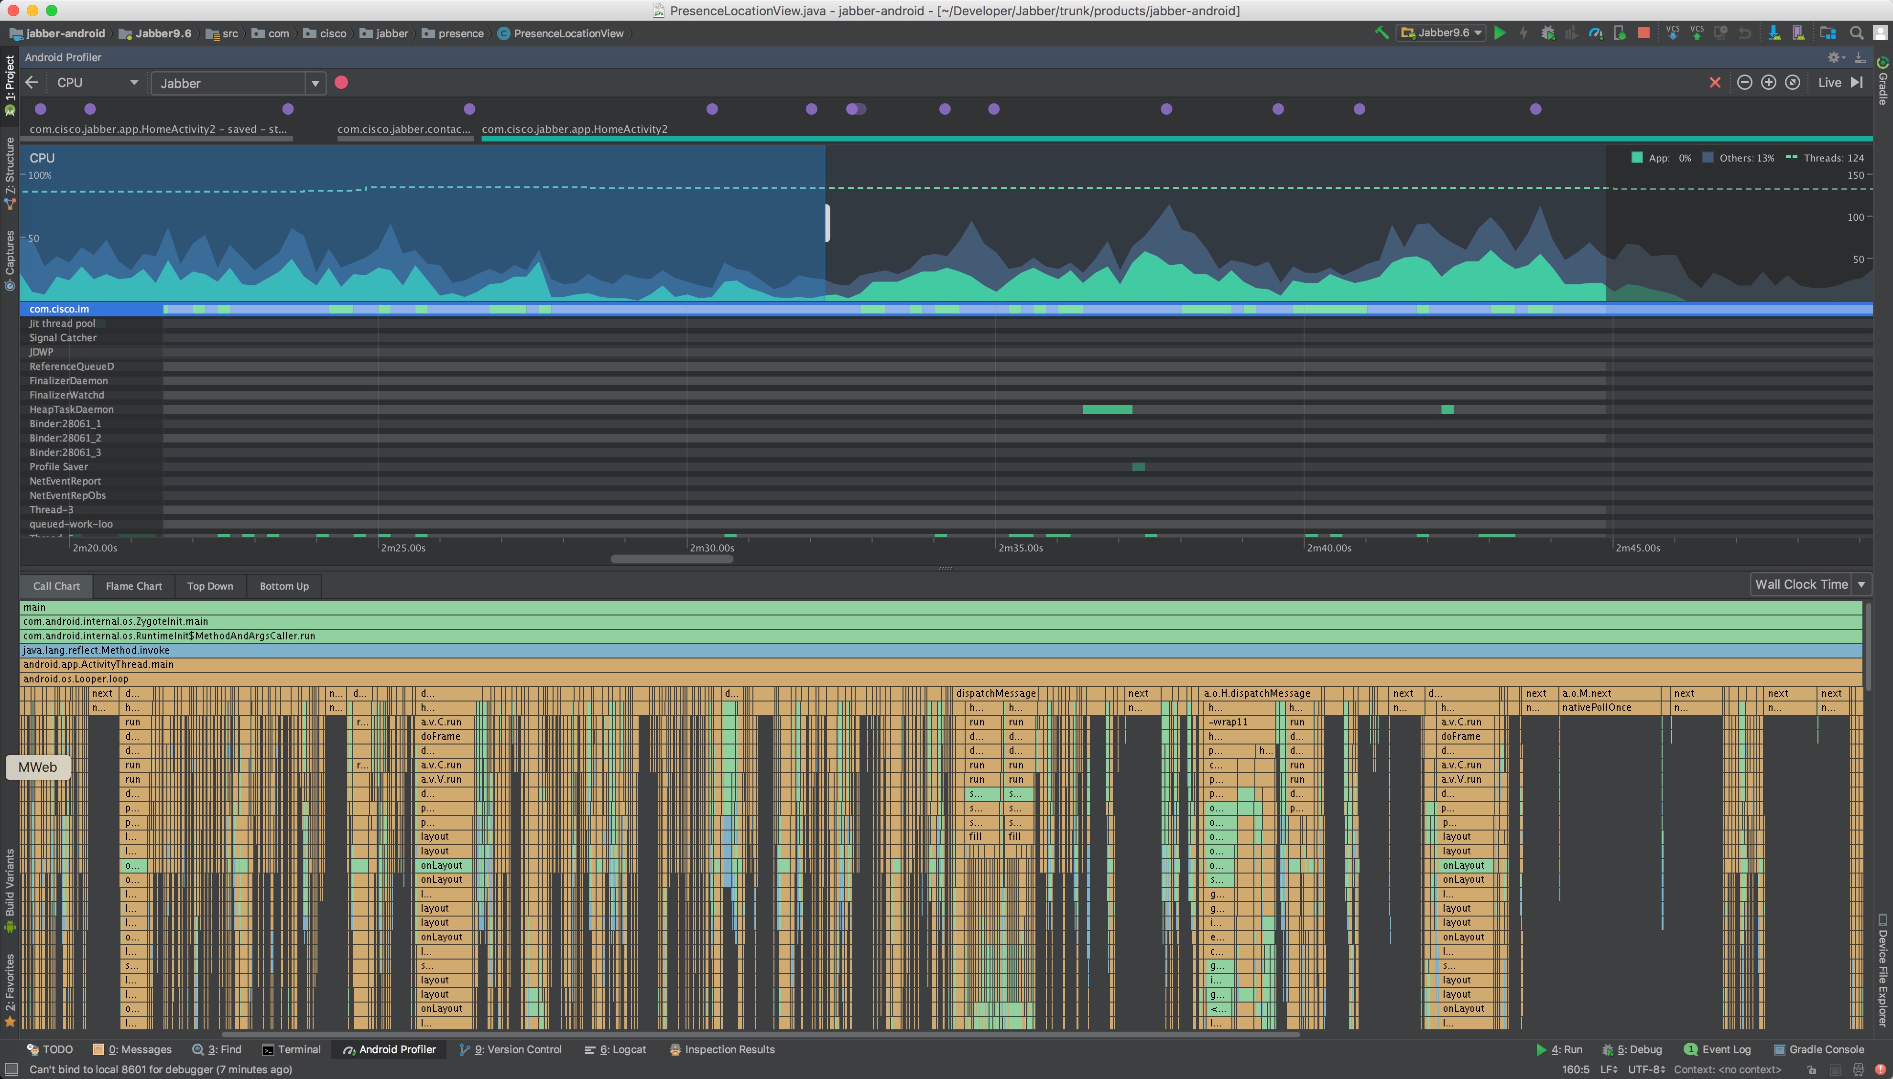
Task: Toggle the Build Variants side panel
Action: tap(10, 892)
